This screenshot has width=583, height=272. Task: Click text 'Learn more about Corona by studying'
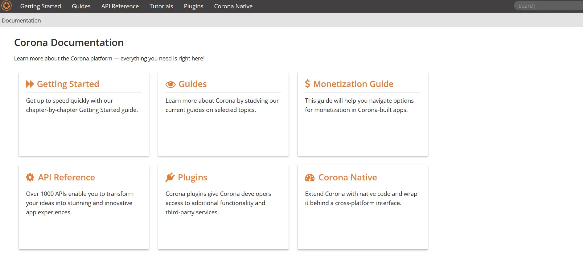[217, 101]
